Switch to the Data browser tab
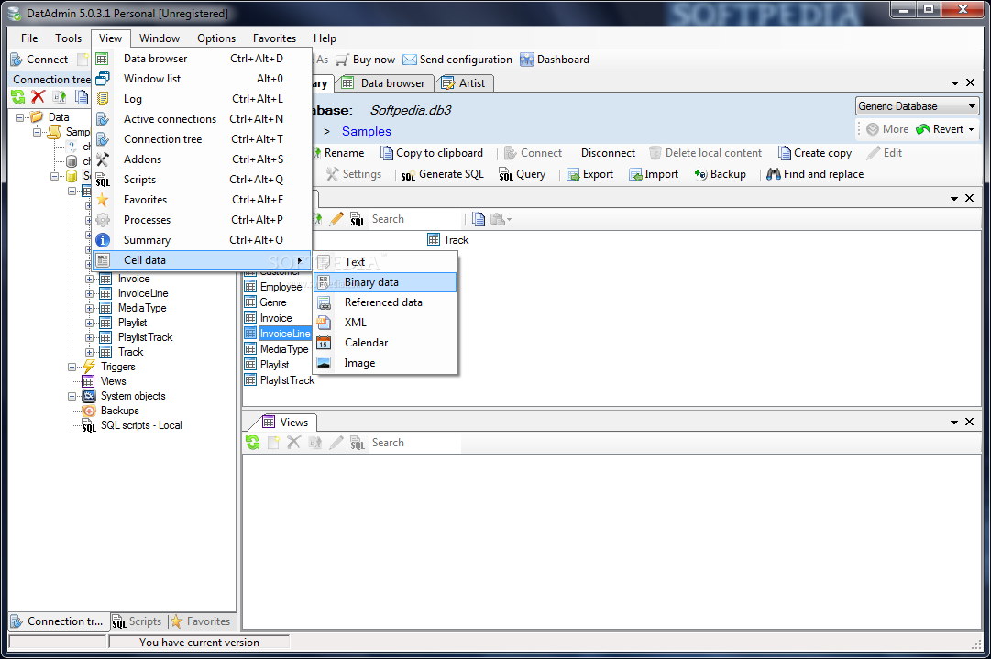This screenshot has width=991, height=659. point(383,83)
